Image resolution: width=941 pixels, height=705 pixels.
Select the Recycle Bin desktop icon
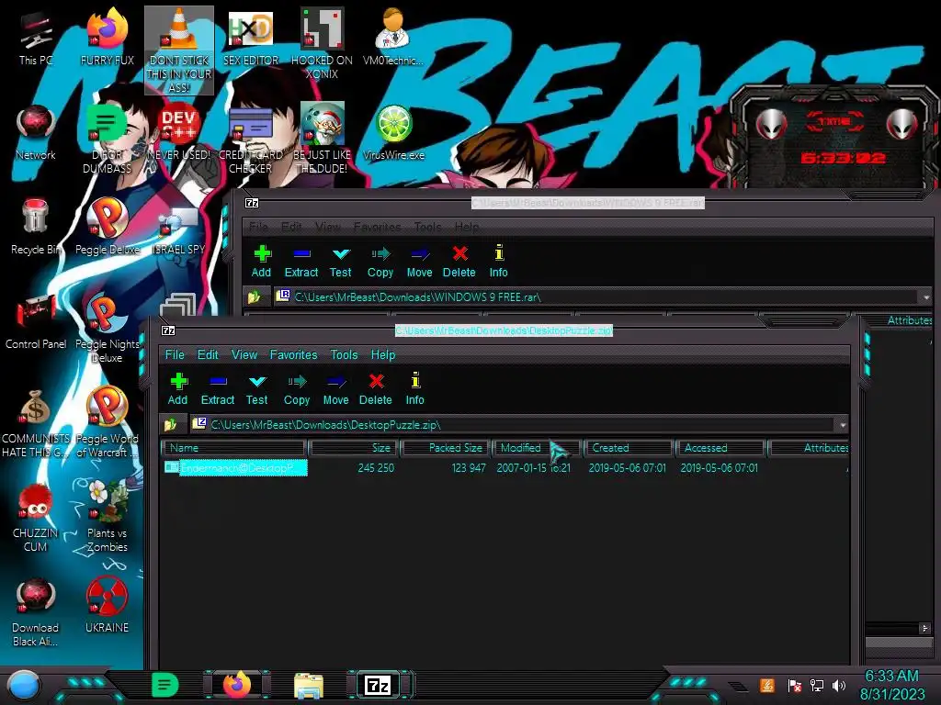(36, 228)
